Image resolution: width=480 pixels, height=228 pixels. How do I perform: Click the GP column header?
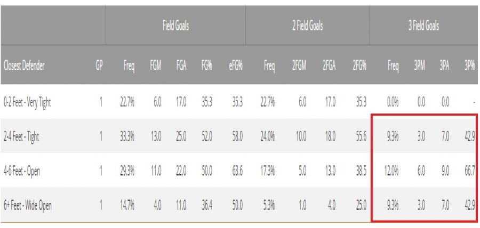click(99, 67)
